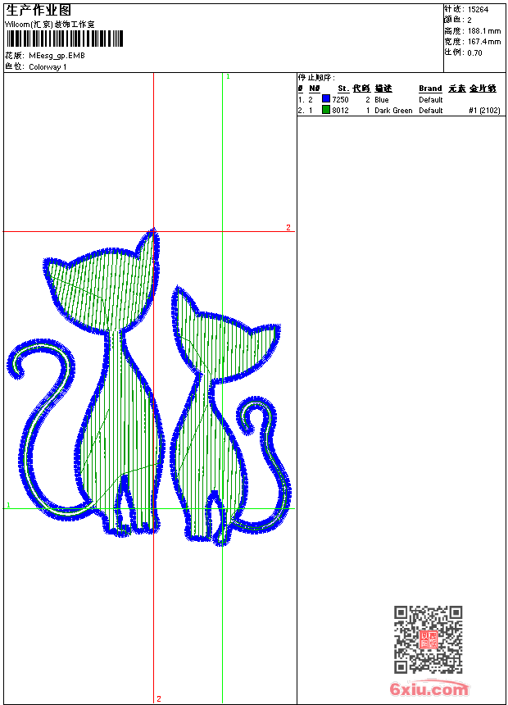This screenshot has height=705, width=508.
Task: Click the barcode under the Wilcom title
Action: pyautogui.click(x=64, y=39)
